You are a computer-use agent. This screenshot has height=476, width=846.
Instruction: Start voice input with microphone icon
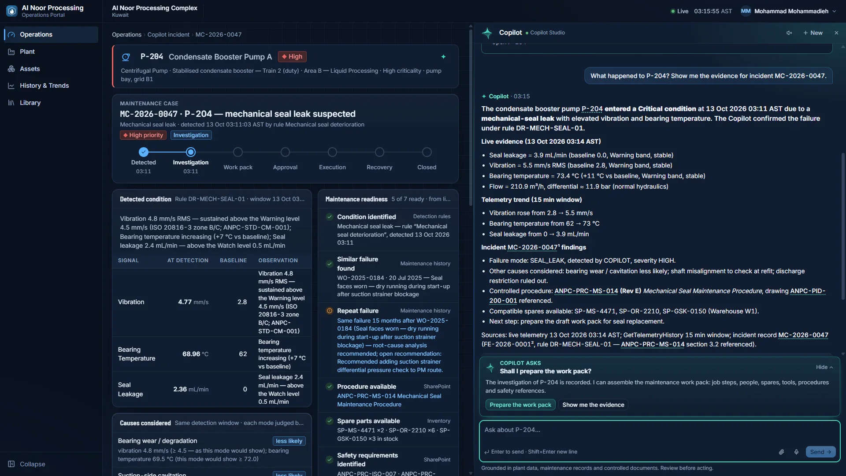pyautogui.click(x=796, y=452)
